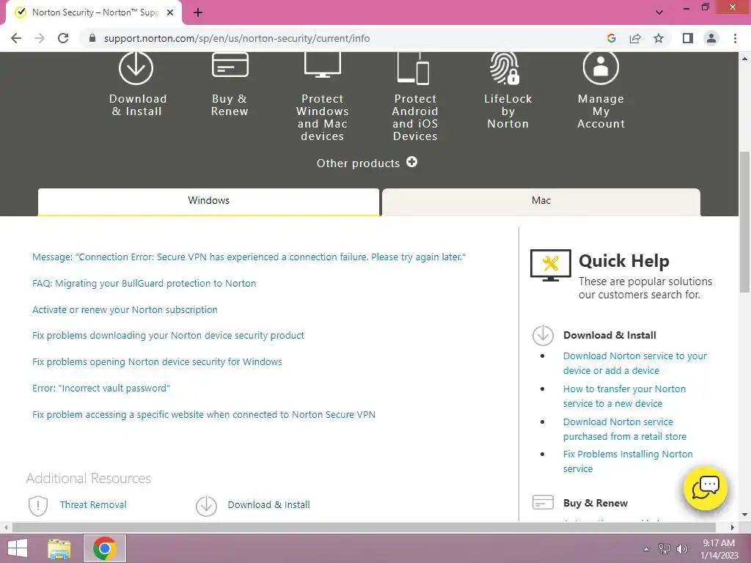751x563 pixels.
Task: Open Fix problem accessing a specific website link
Action: click(x=204, y=415)
